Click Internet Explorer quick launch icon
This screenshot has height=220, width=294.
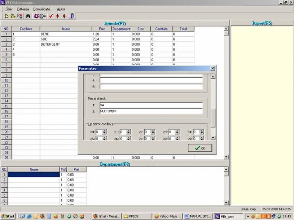click(29, 216)
